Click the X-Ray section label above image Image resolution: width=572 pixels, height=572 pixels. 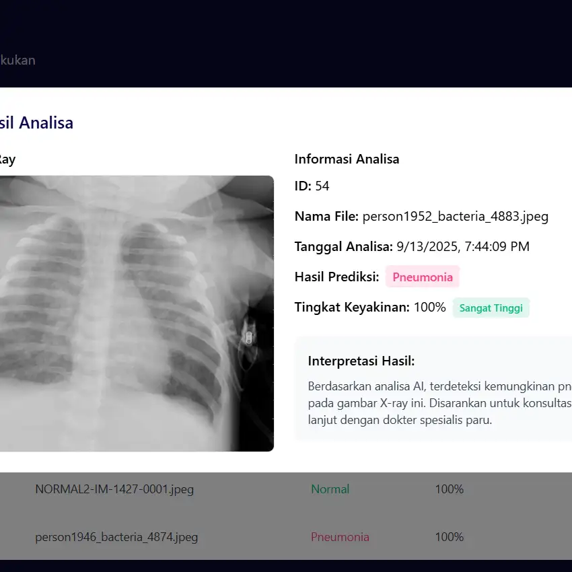pos(7,159)
